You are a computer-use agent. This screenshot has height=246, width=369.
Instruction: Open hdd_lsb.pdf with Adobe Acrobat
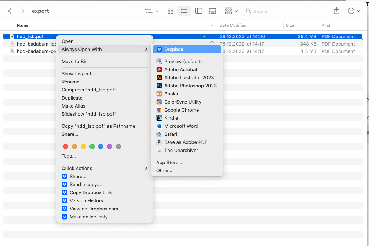point(181,69)
